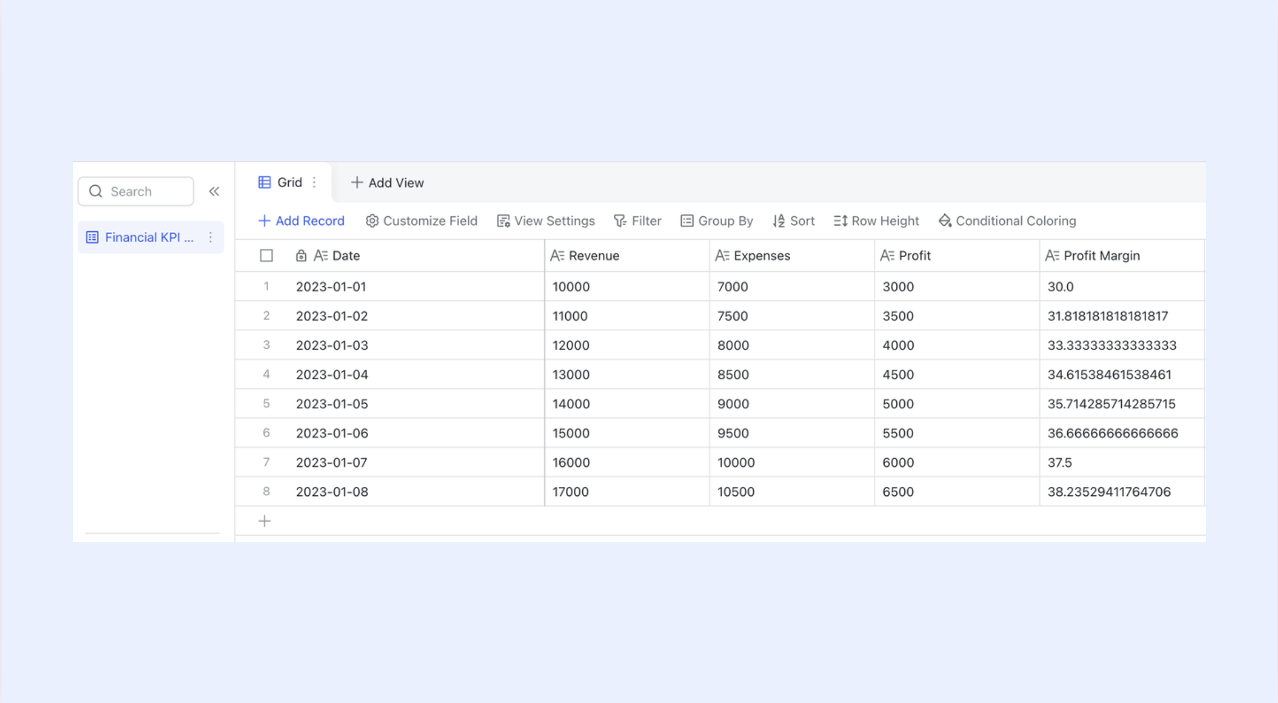This screenshot has width=1278, height=703.
Task: Select Profit cell 5500
Action: click(x=957, y=433)
